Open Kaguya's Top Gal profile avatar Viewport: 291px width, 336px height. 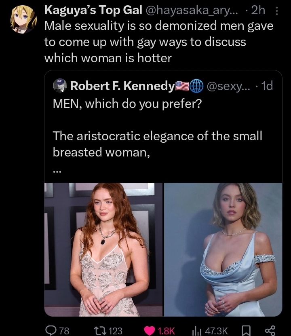(x=23, y=19)
